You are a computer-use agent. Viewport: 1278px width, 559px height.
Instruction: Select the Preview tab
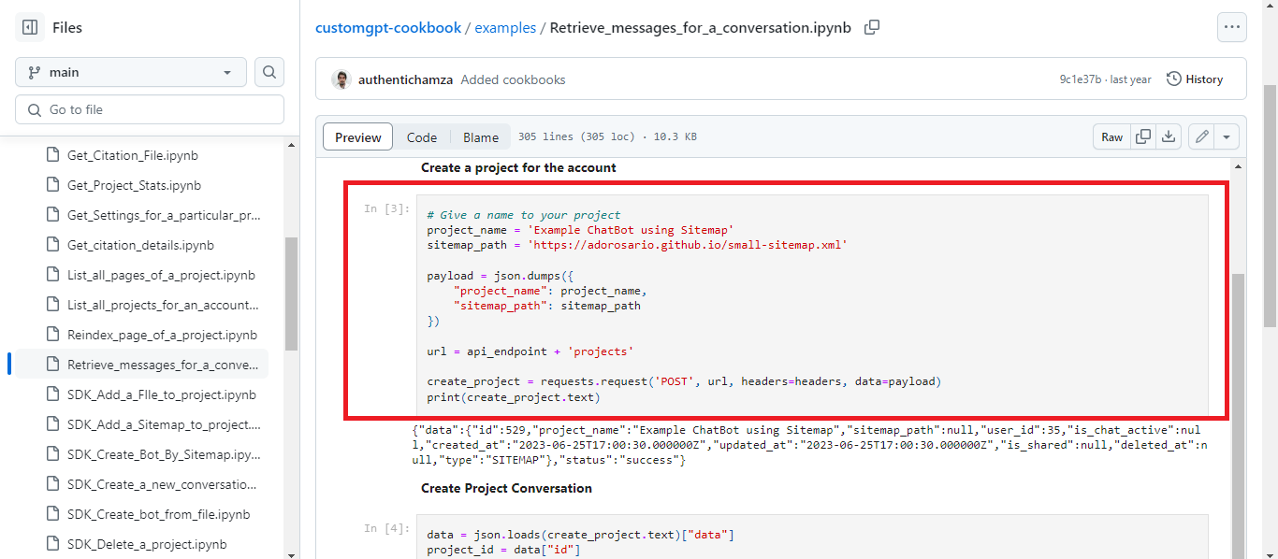tap(356, 136)
